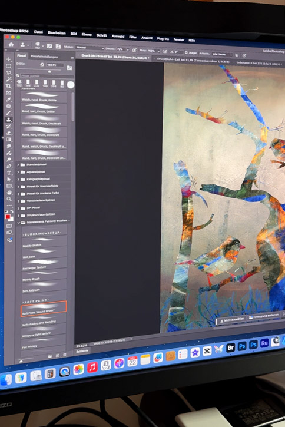Select the Type tool
Screen dimensions: 285x427
pyautogui.click(x=9, y=173)
